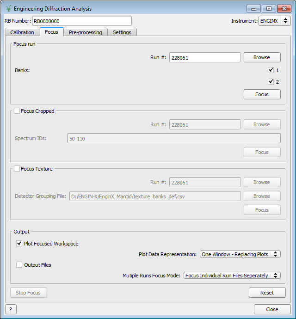
Task: Toggle Plot Focused Workspace checkbox
Action: (x=19, y=244)
